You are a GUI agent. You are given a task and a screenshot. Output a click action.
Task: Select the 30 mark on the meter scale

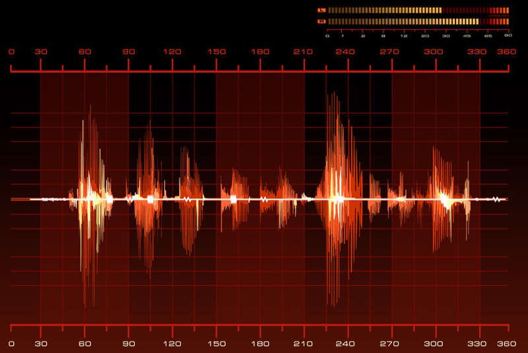445,34
